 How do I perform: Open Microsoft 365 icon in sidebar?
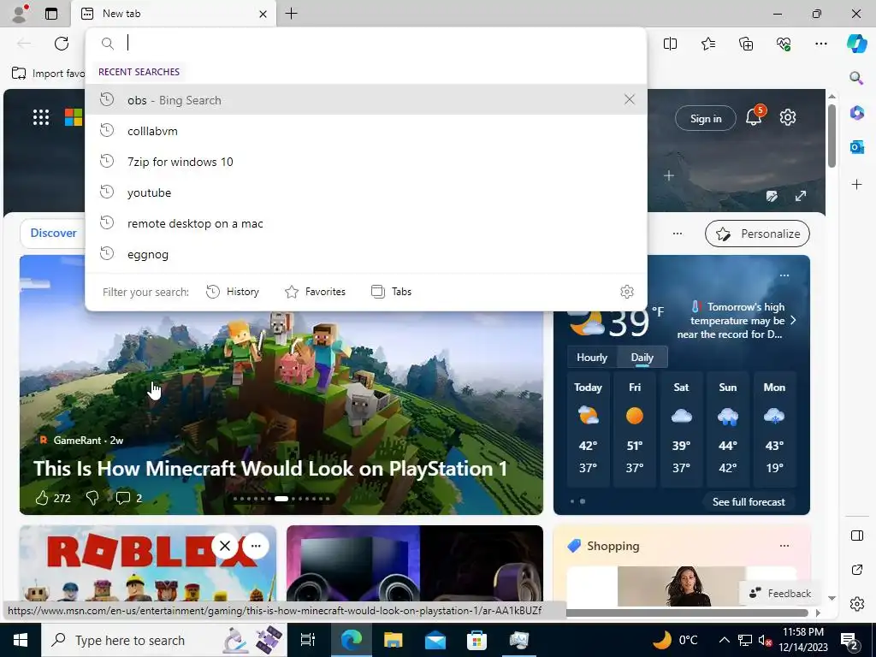pos(856,112)
